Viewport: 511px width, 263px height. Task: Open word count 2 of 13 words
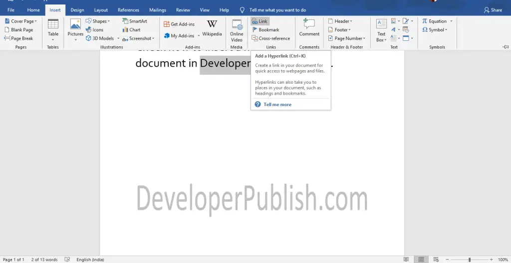pos(44,260)
